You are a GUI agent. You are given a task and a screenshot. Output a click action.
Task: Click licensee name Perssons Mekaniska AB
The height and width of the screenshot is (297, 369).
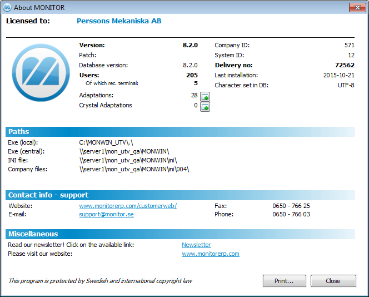[x=119, y=21]
